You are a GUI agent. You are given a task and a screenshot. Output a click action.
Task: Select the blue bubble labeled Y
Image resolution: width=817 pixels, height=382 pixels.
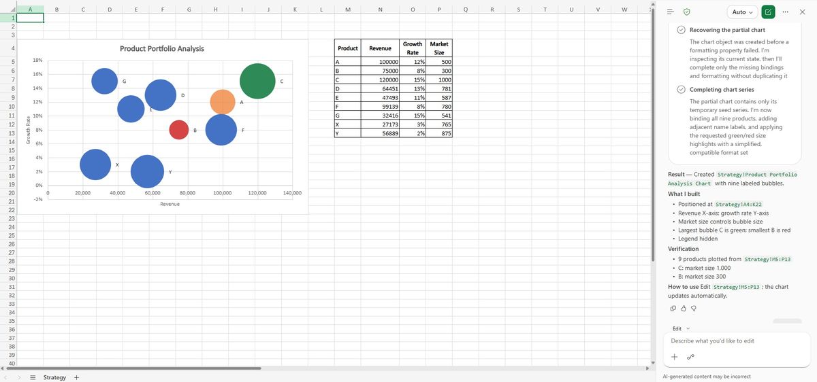click(x=147, y=171)
